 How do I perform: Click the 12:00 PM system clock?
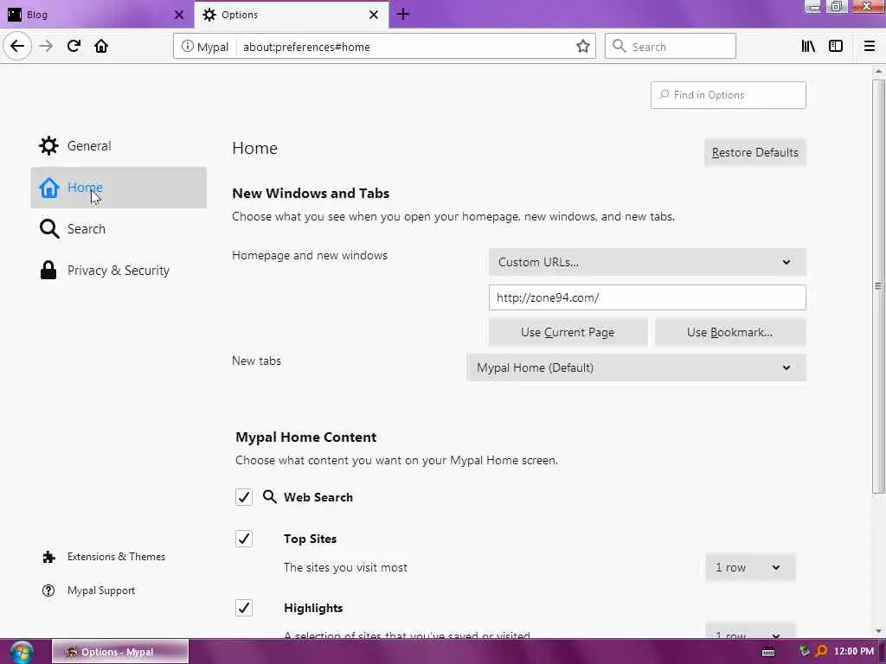click(x=853, y=652)
